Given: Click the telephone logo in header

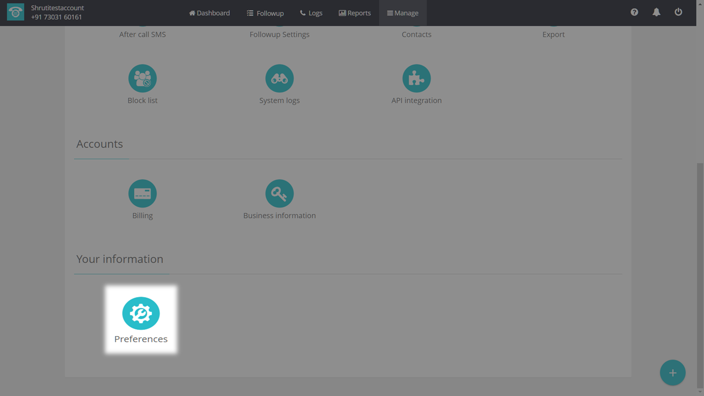Looking at the screenshot, I should [x=15, y=13].
